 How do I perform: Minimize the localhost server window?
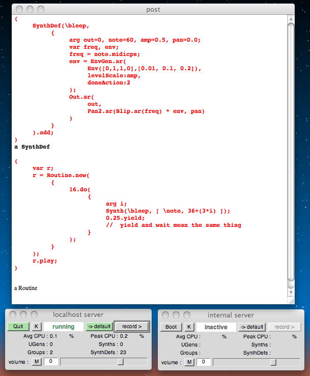[23, 314]
